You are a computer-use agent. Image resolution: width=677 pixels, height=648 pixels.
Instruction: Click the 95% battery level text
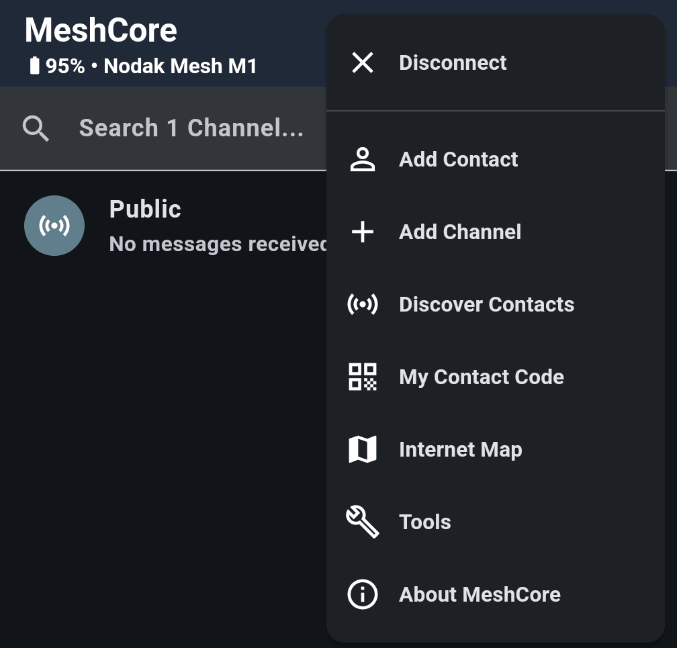click(x=65, y=66)
